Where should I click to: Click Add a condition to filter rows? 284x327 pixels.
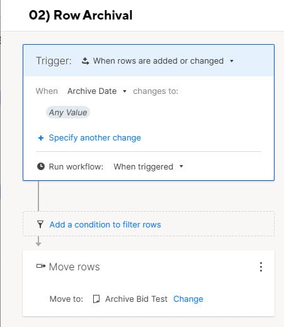click(105, 224)
